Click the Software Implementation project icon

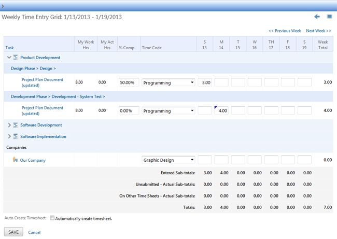click(x=16, y=136)
